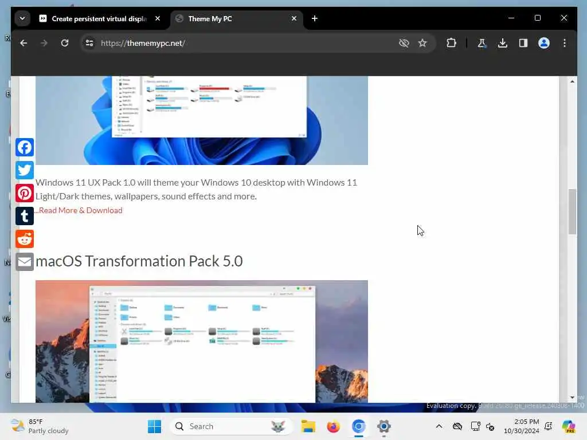Image resolution: width=587 pixels, height=440 pixels.
Task: Open the Extensions puzzle icon
Action: tap(452, 43)
